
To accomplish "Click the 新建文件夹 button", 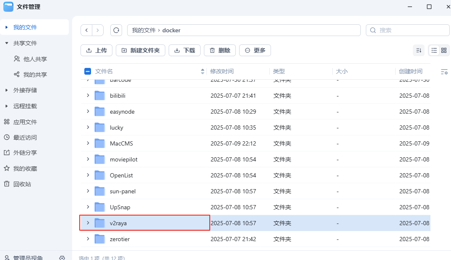I will (141, 50).
